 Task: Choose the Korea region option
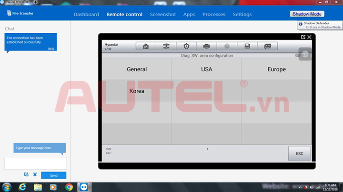click(x=137, y=91)
